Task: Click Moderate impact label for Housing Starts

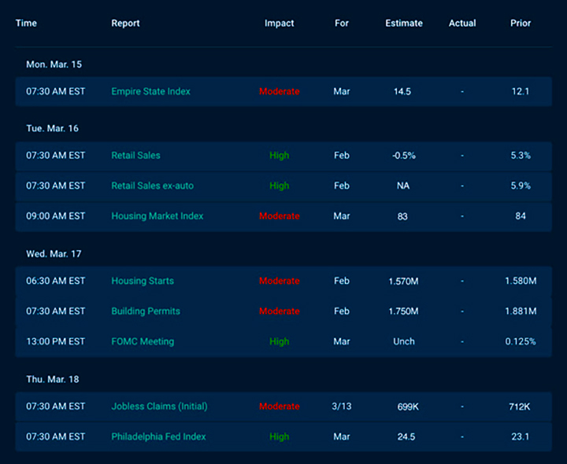Action: point(279,281)
